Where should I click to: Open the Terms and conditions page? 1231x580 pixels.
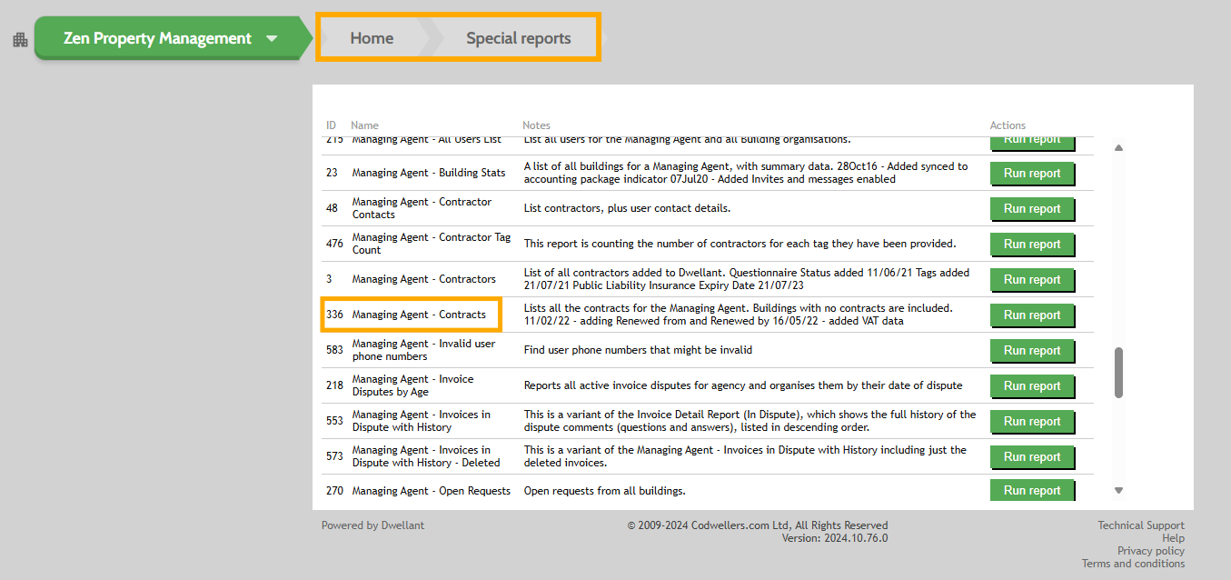(1134, 563)
